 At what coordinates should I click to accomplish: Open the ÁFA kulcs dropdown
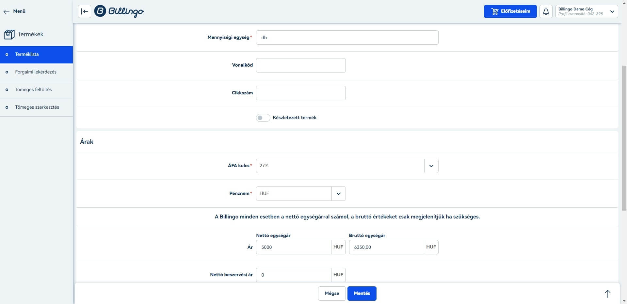click(x=431, y=166)
